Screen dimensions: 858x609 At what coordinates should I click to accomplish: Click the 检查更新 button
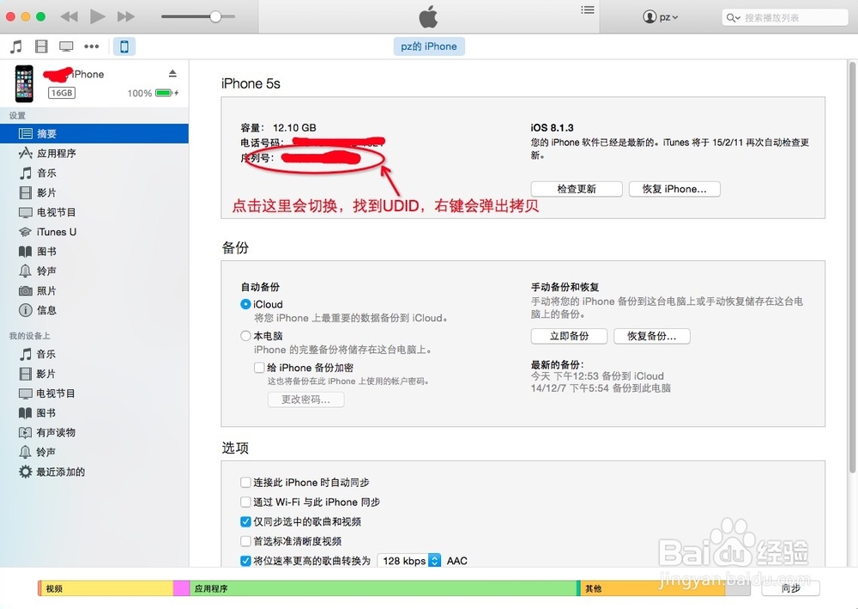577,189
